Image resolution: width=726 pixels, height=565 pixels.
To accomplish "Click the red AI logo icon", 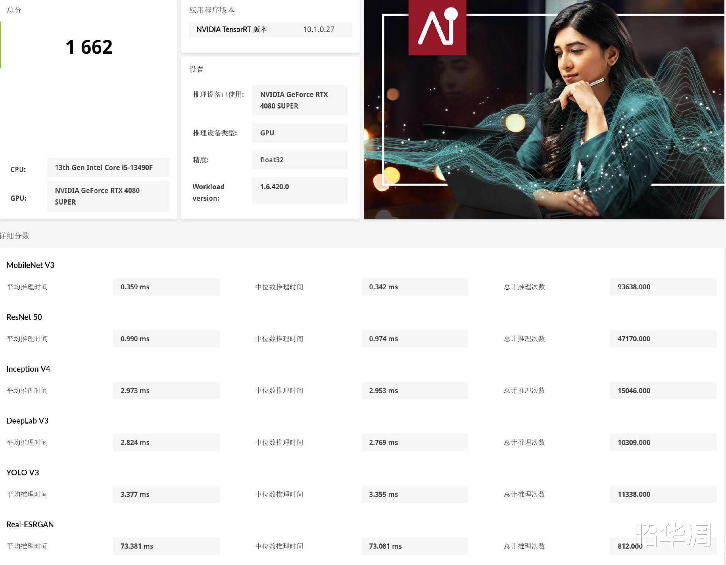I will pyautogui.click(x=437, y=28).
